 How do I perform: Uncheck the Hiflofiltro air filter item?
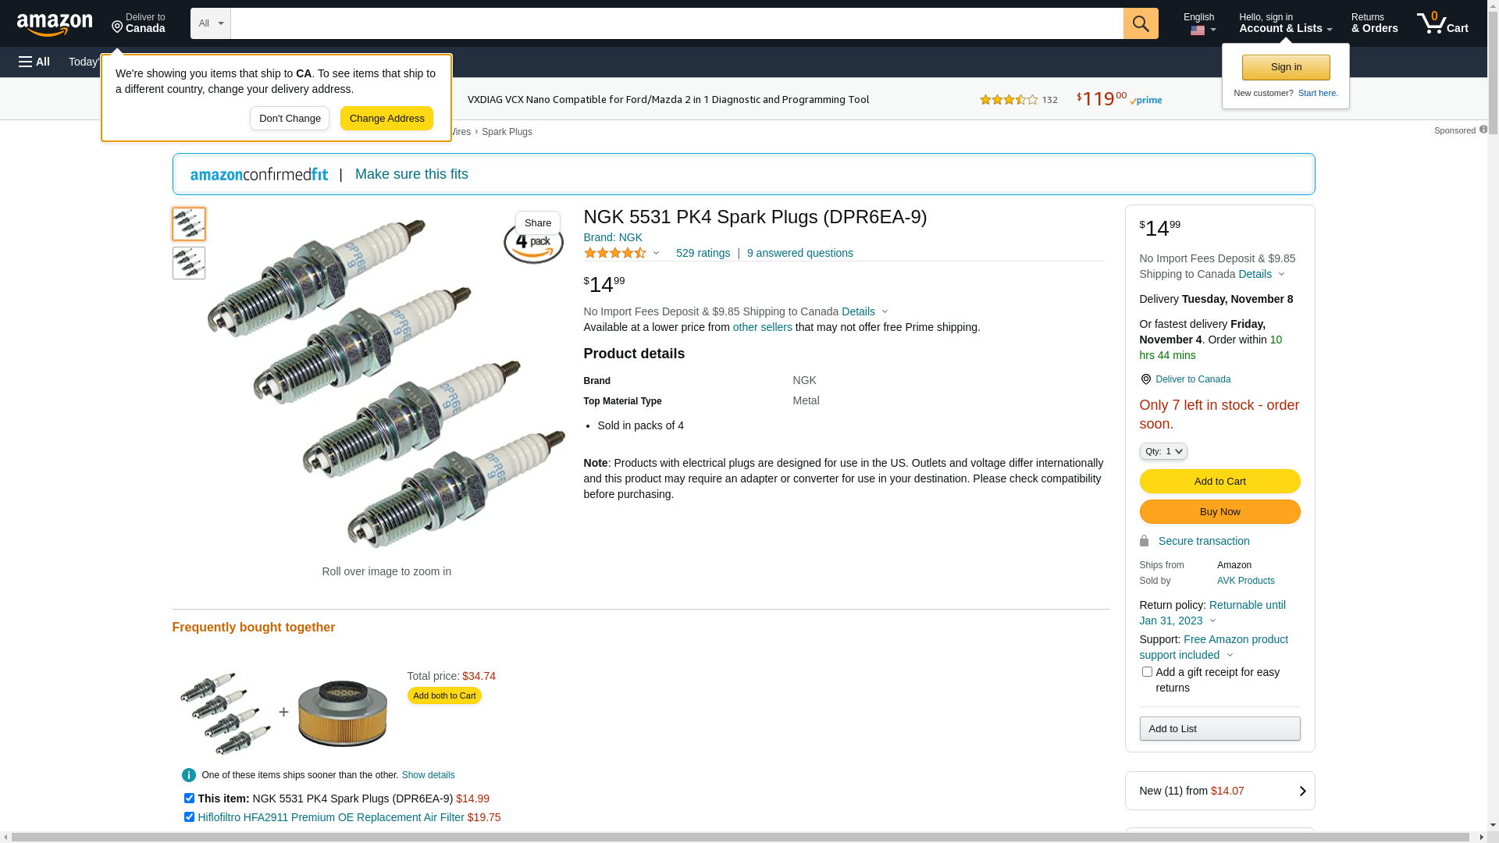pyautogui.click(x=189, y=817)
